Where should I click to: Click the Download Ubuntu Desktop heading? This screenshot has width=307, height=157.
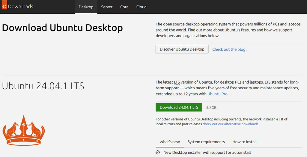click(x=62, y=28)
